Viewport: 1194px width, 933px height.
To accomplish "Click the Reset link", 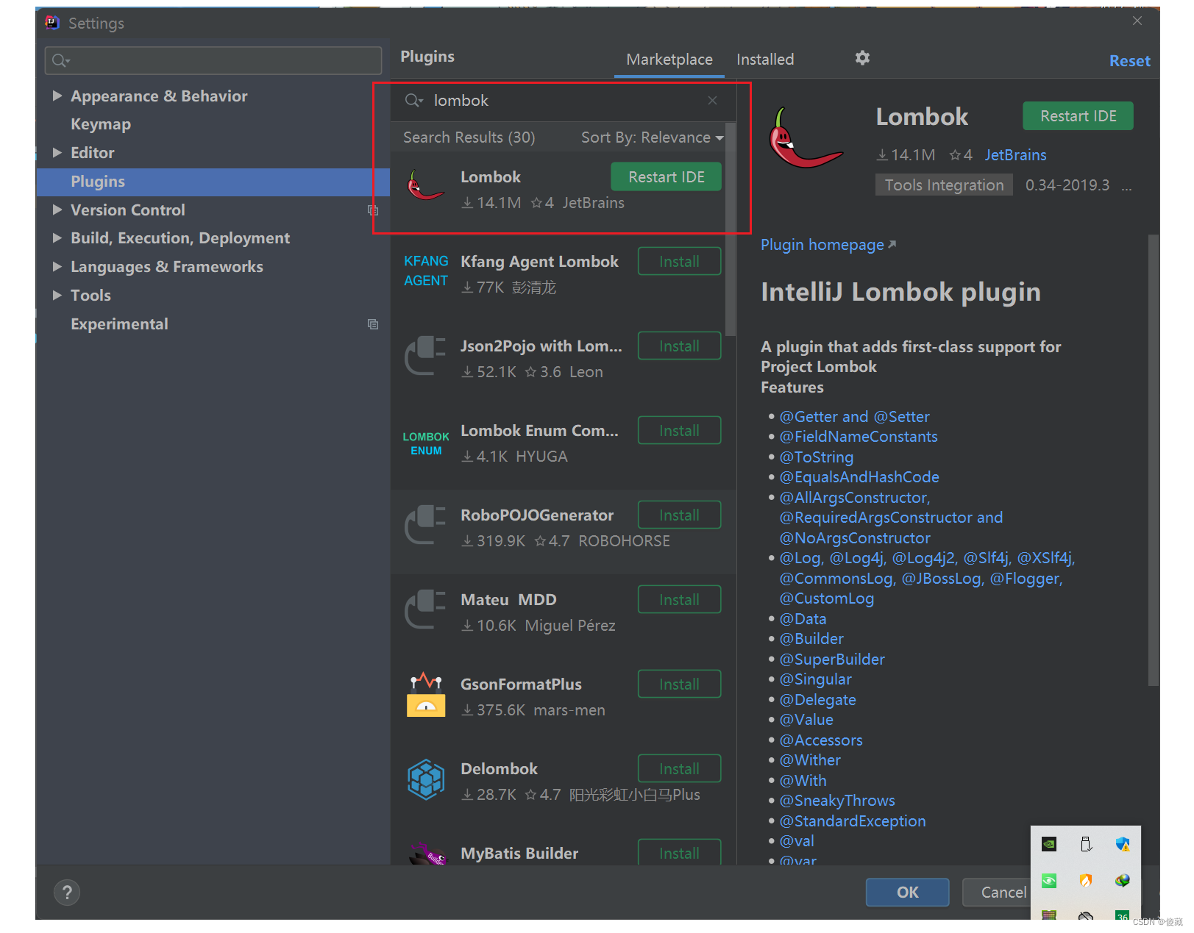I will coord(1129,61).
